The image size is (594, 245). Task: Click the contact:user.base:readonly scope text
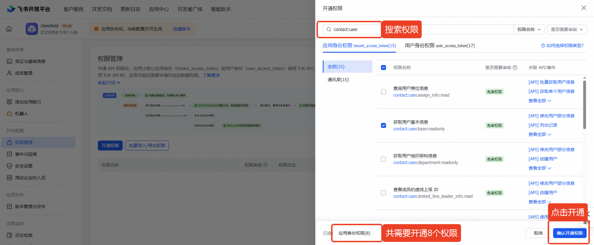(419, 129)
